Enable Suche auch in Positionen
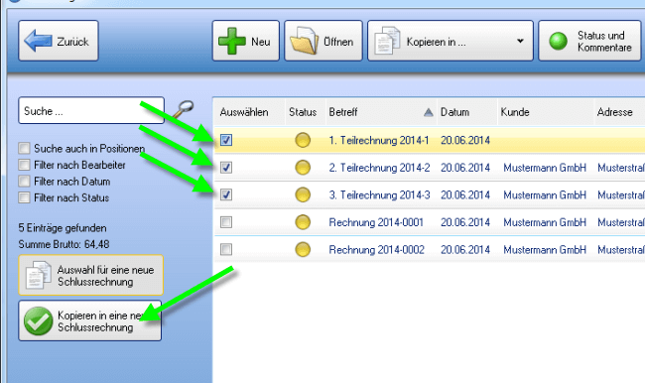645x383 pixels. (x=24, y=148)
